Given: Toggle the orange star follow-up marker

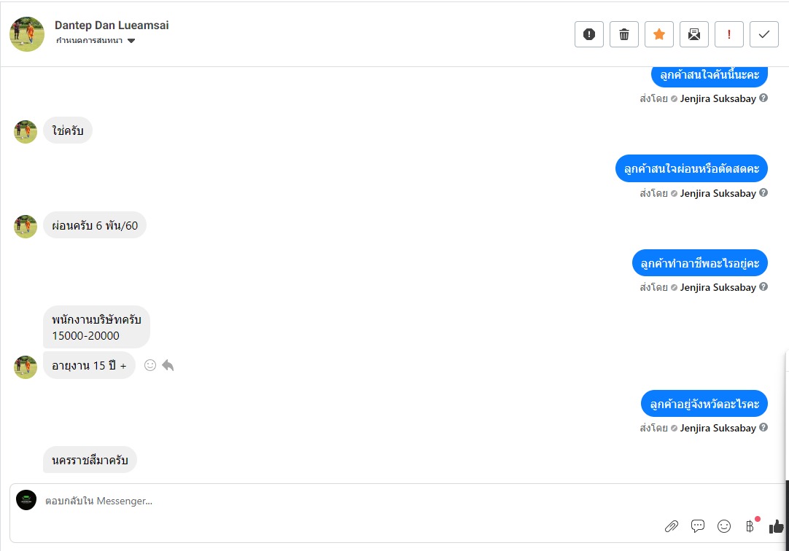Looking at the screenshot, I should [x=659, y=34].
